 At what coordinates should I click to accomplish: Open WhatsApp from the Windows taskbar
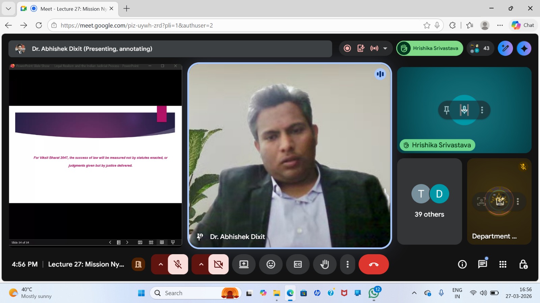point(374,293)
